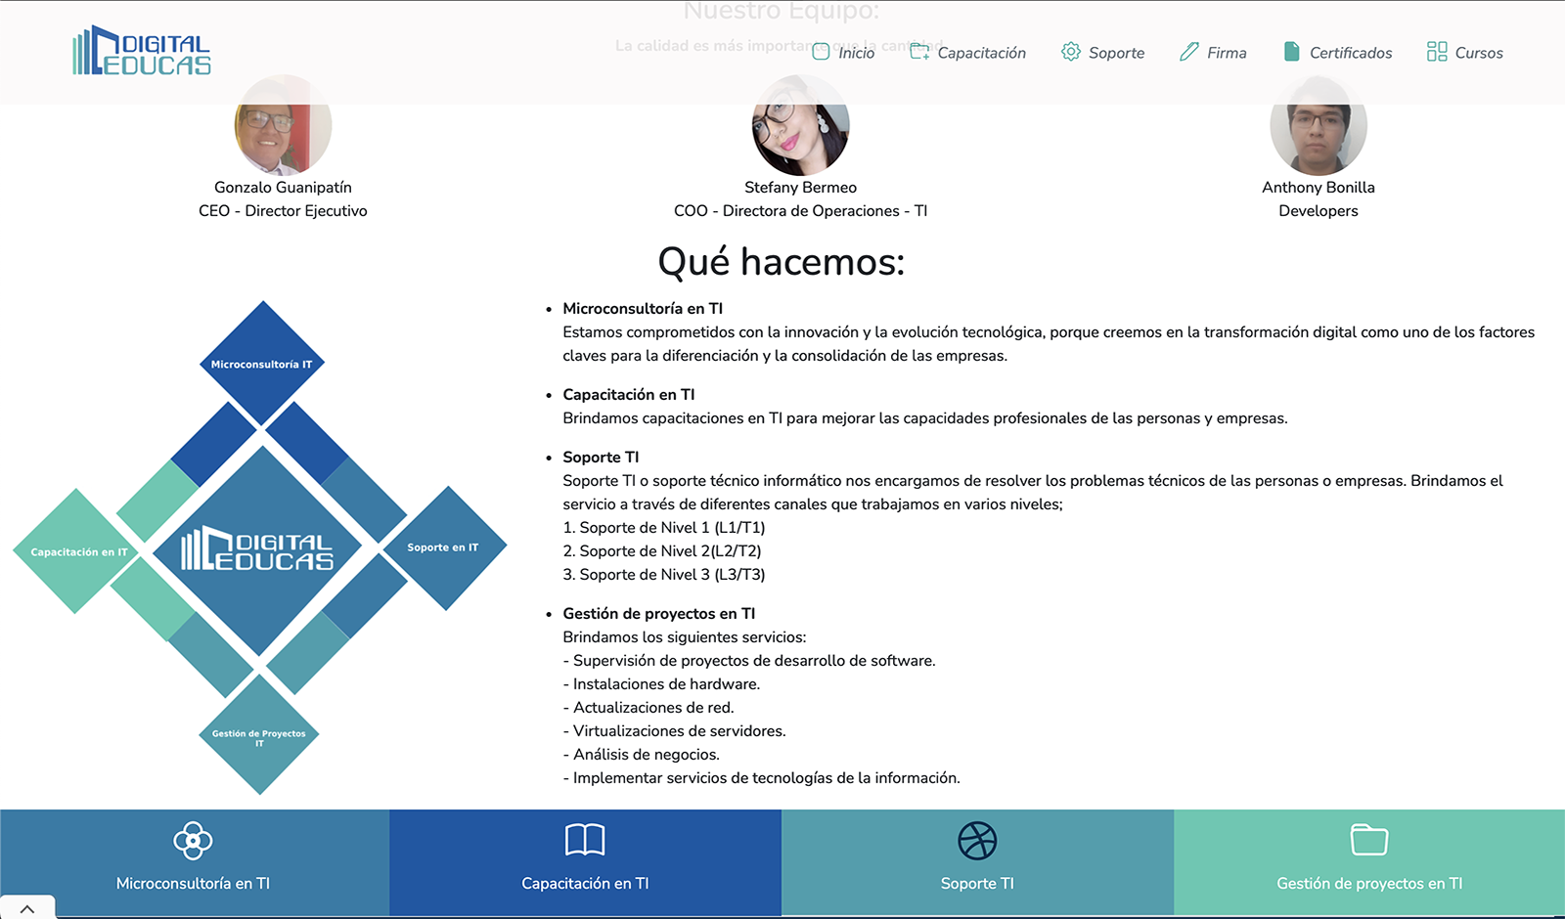Click the basketball-style icon above Soporte TI
The width and height of the screenshot is (1565, 919).
click(977, 840)
